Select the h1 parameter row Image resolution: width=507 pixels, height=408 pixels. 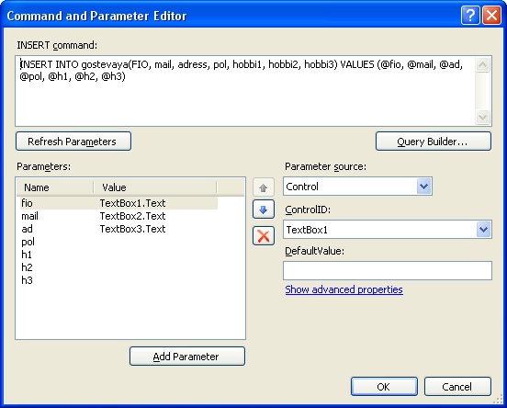tap(118, 255)
